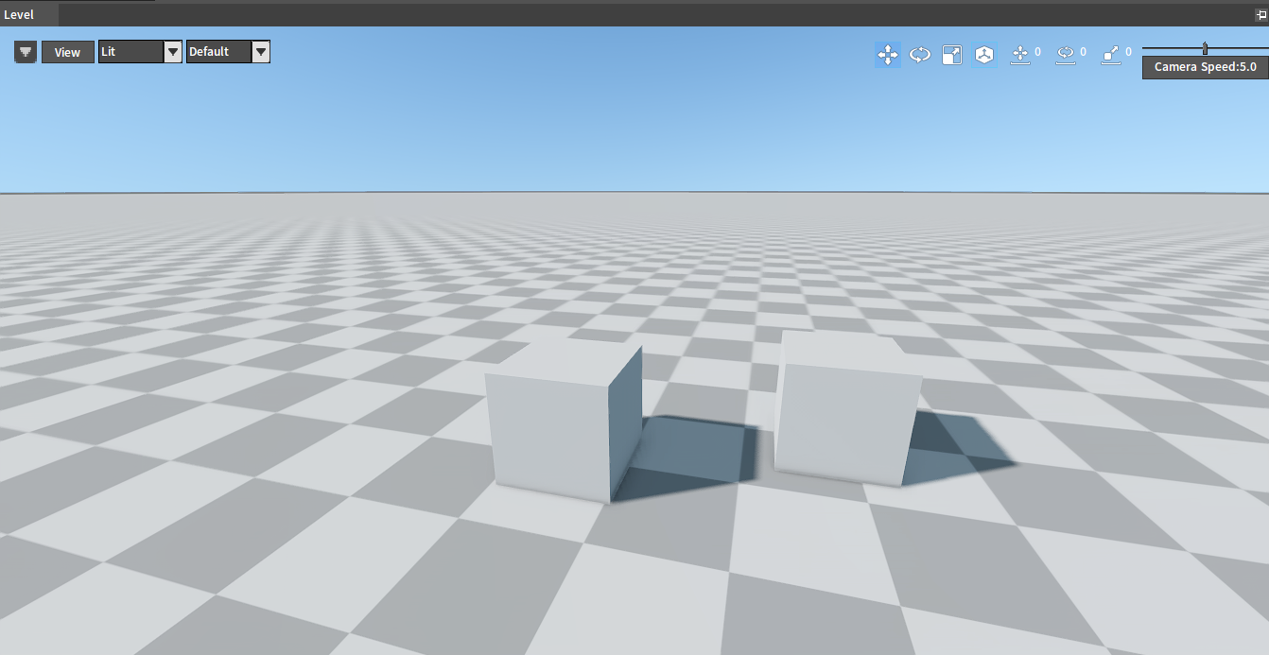
Task: Click the pin icon at panel corner
Action: click(x=1260, y=15)
